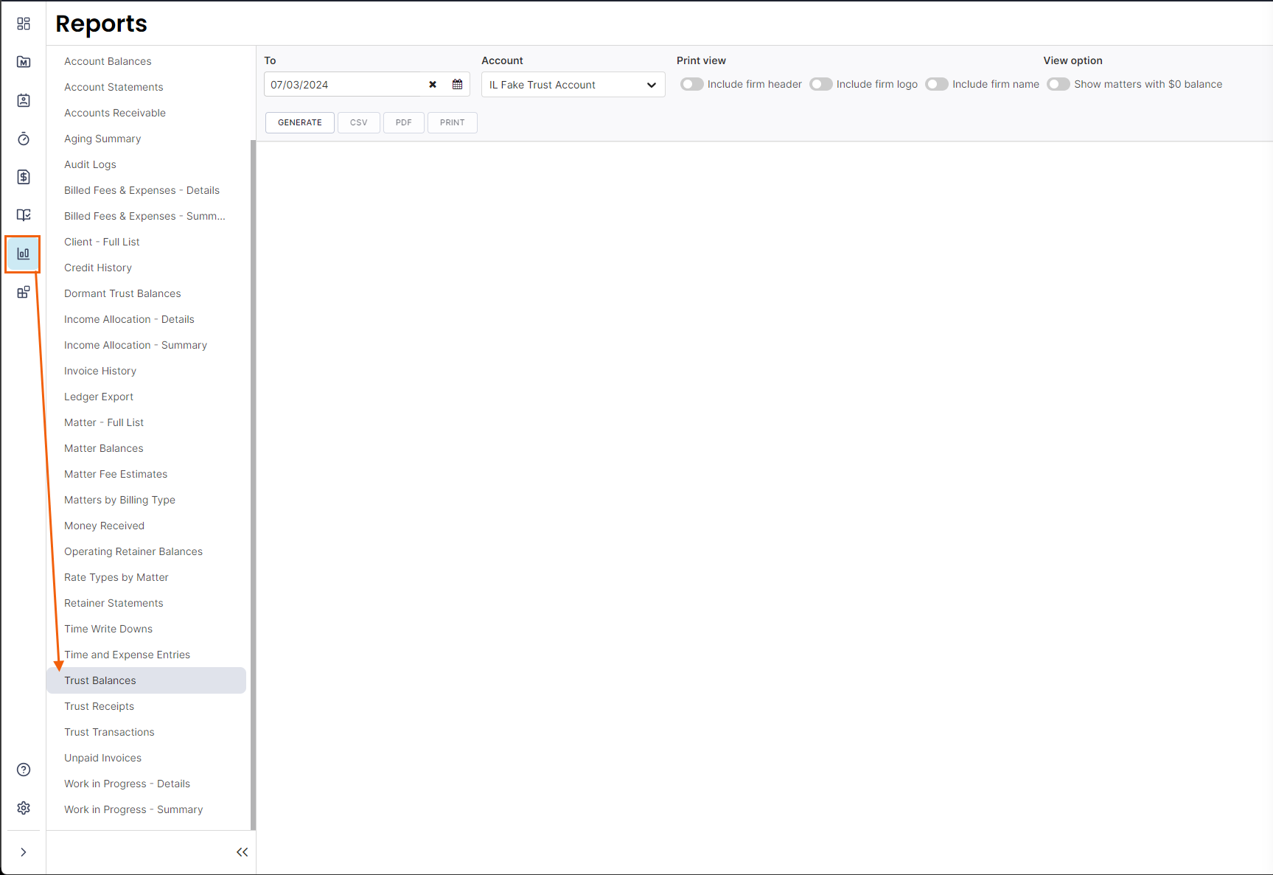
Task: Click the GENERATE button
Action: click(x=300, y=122)
